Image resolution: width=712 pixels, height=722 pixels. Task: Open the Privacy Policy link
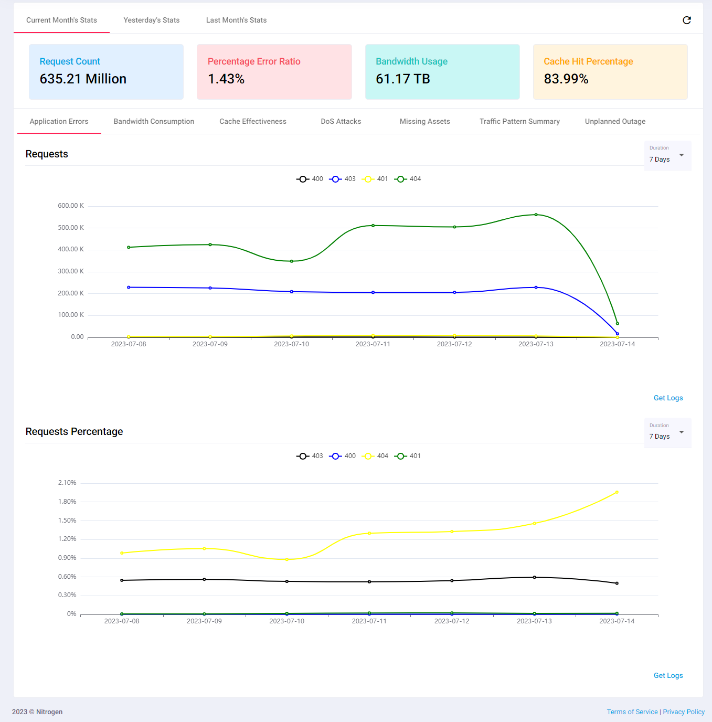[684, 712]
